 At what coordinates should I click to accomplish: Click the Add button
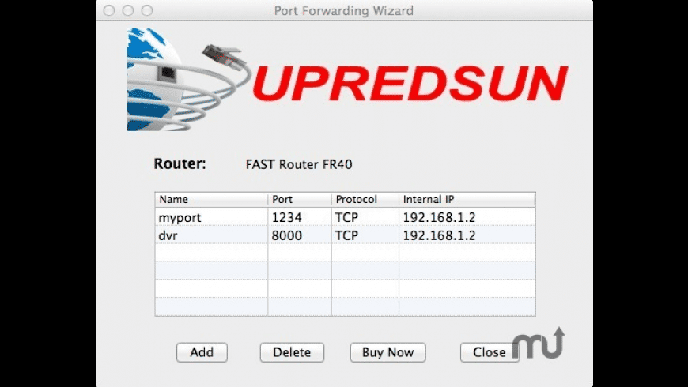click(202, 352)
